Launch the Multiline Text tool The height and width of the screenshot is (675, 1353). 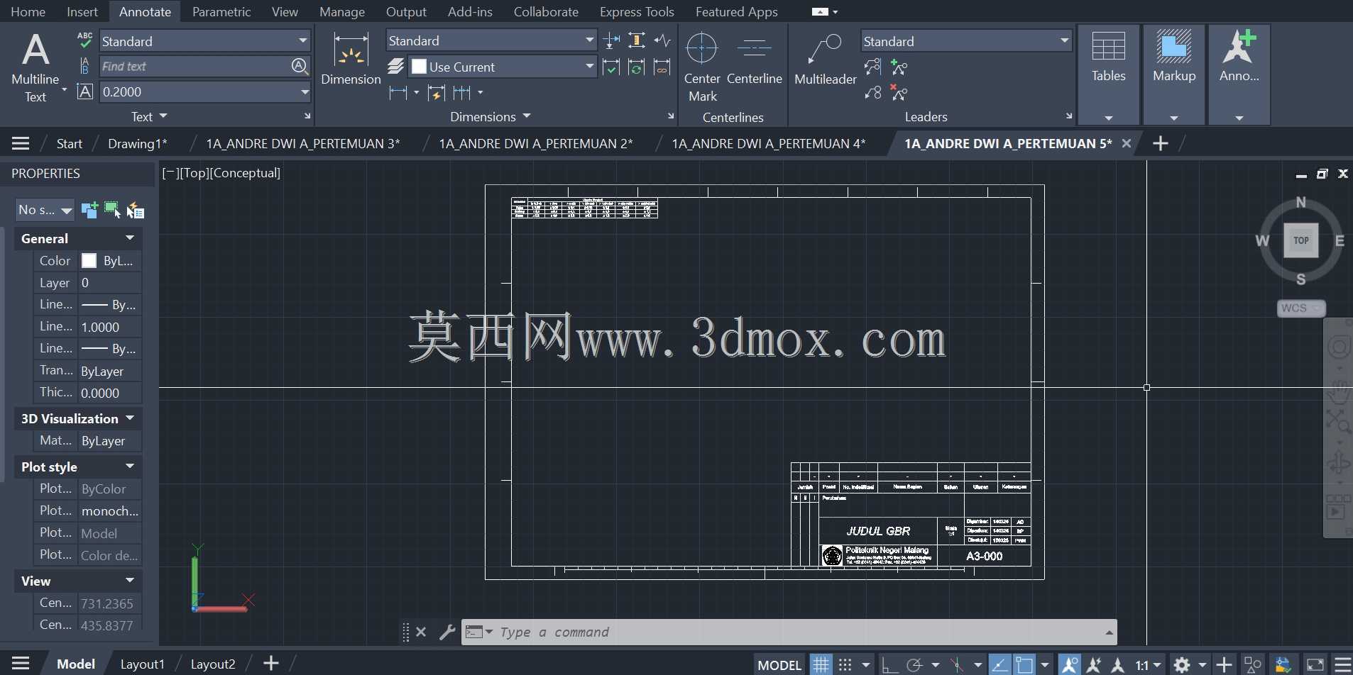pos(35,67)
